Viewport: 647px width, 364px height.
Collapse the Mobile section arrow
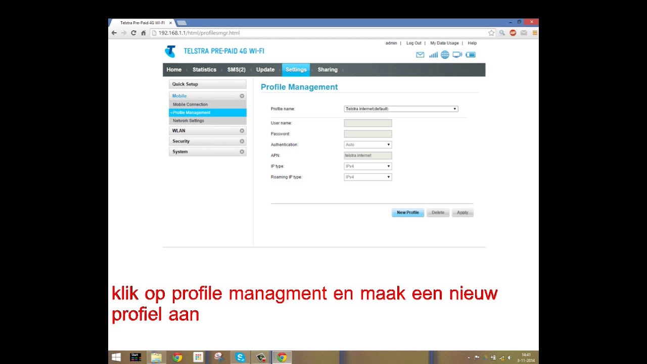coord(242,96)
